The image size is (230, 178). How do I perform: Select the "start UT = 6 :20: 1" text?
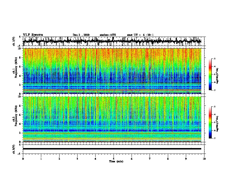pos(140,35)
